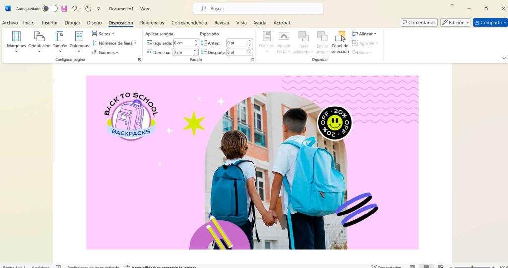Click the Izquierda indent icon
This screenshot has height=268, width=508.
point(149,43)
